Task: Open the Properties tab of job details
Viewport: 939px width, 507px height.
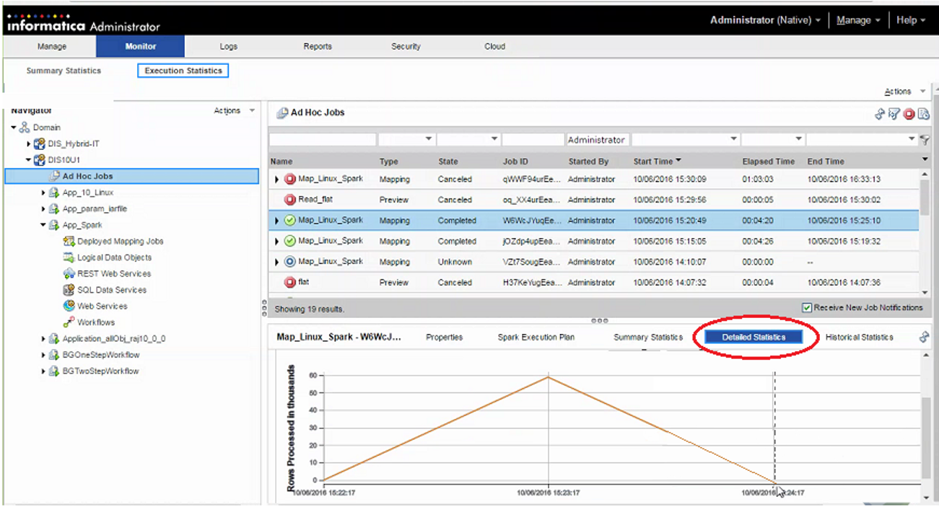Action: pos(444,337)
